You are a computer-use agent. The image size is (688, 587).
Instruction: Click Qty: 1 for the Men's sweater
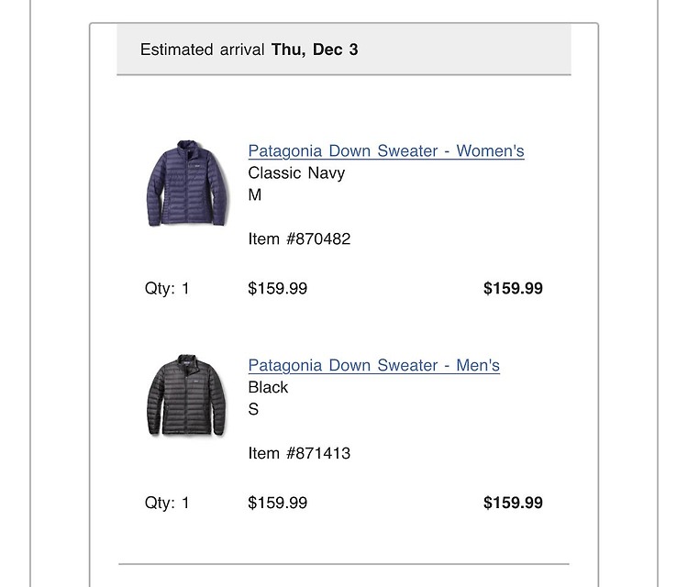[167, 503]
